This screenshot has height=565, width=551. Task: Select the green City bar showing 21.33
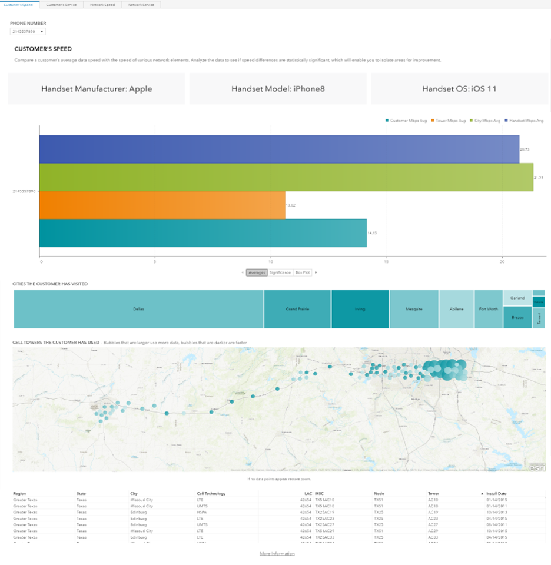click(x=286, y=177)
